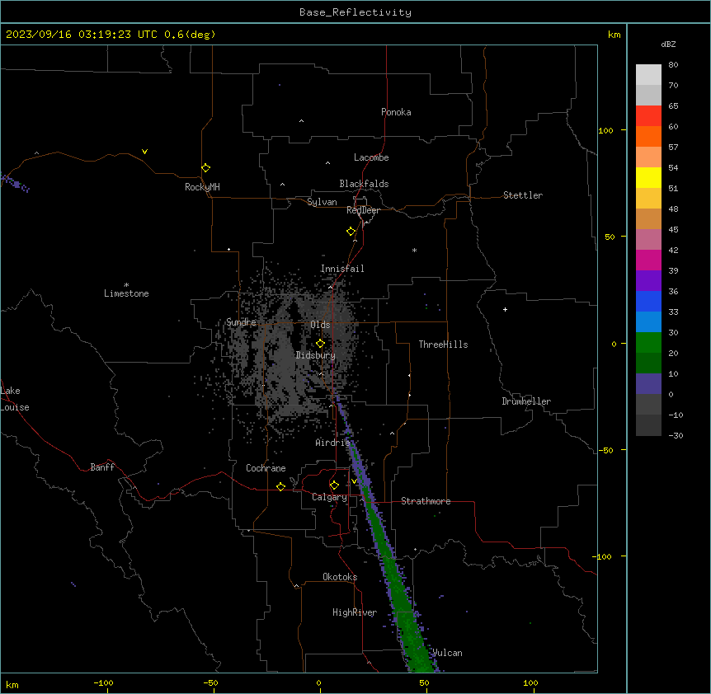The width and height of the screenshot is (711, 694).
Task: Click the Ponoka city label
Action: coord(396,112)
